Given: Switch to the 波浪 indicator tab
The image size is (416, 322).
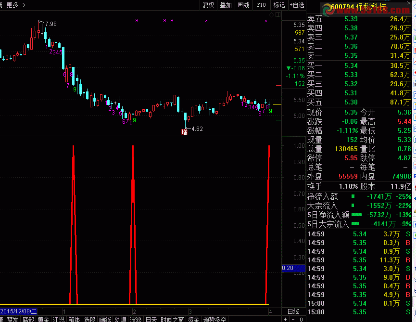Looking at the screenshot, I should 136,319.
